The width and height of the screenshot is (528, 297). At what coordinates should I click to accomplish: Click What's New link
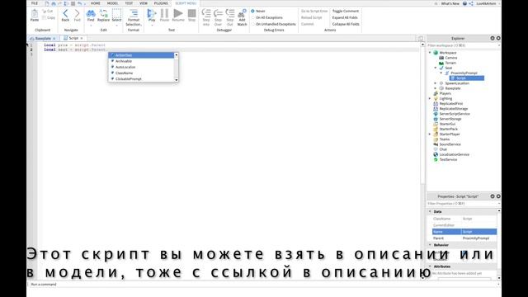tap(450, 3)
